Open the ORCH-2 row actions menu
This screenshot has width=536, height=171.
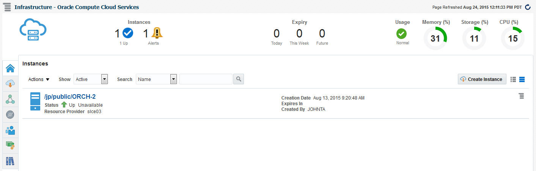tap(522, 96)
